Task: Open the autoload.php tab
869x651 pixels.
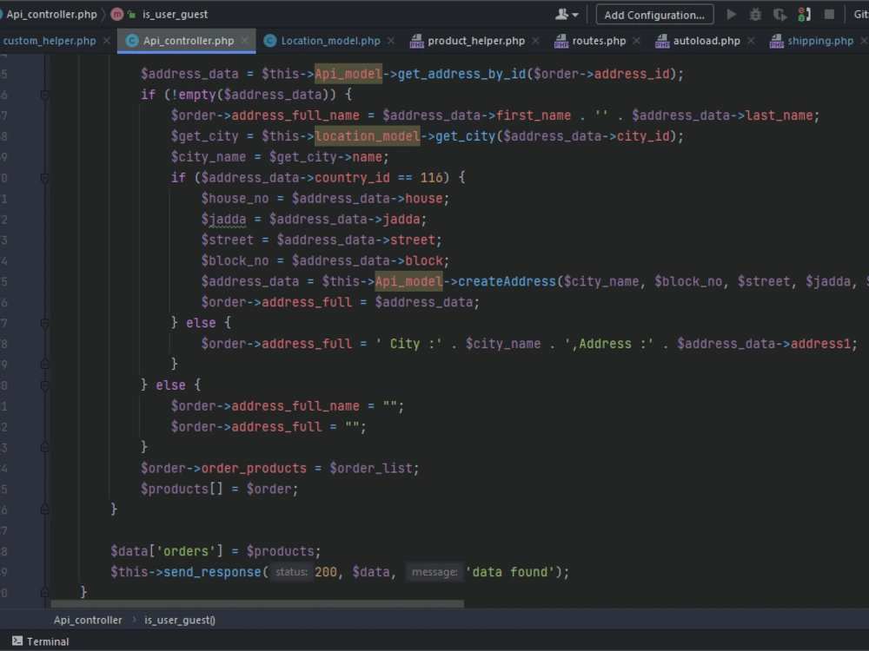Action: [x=706, y=41]
